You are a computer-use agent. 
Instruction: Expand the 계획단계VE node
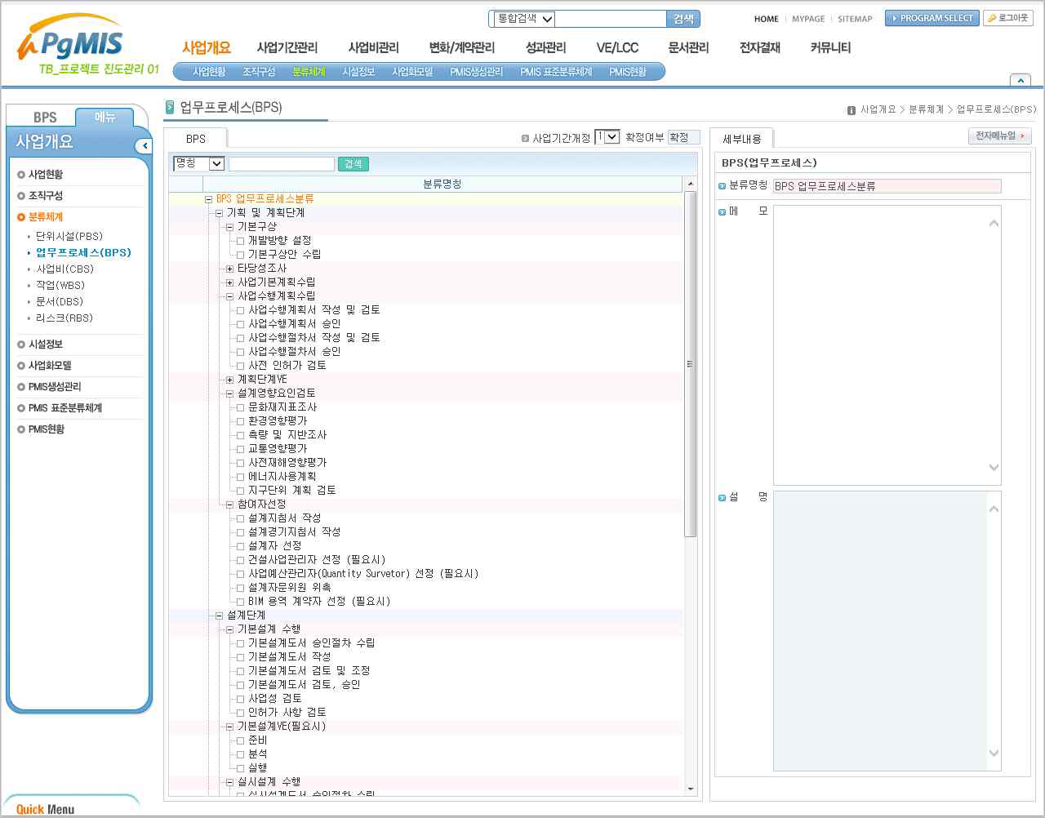(x=229, y=380)
